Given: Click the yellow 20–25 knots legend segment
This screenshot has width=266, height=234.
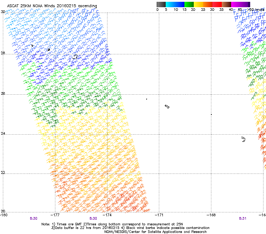Looking at the screenshot, I should (x=198, y=4).
